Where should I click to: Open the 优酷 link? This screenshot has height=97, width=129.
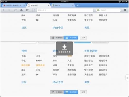tap(23, 56)
